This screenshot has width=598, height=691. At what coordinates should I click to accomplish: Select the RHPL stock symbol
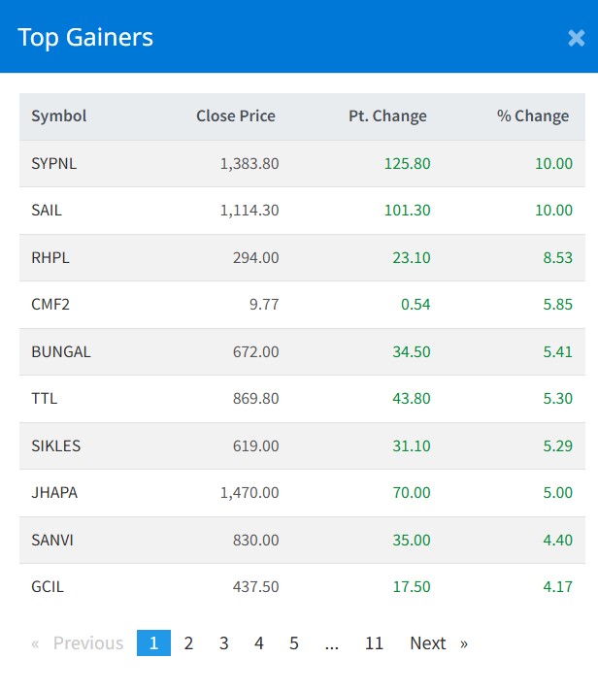[50, 258]
